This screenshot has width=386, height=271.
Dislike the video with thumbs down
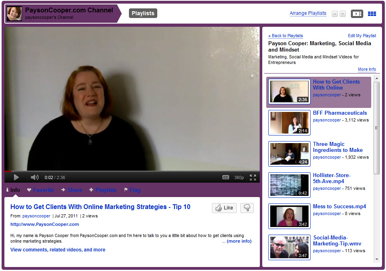247,208
